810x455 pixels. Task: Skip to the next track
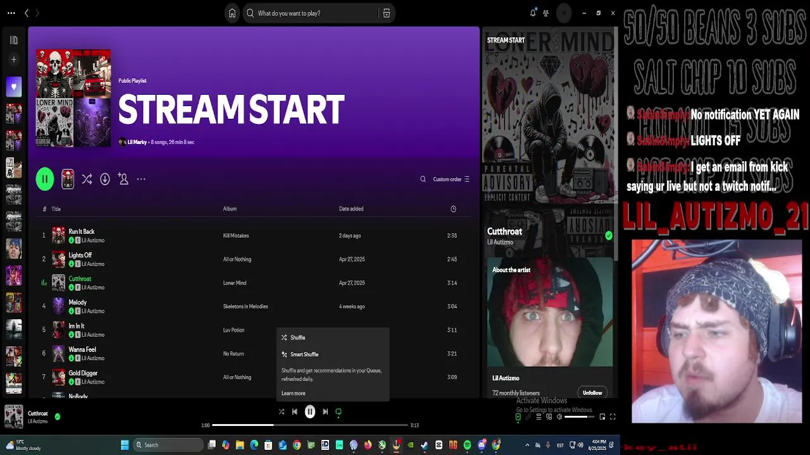pyautogui.click(x=325, y=412)
